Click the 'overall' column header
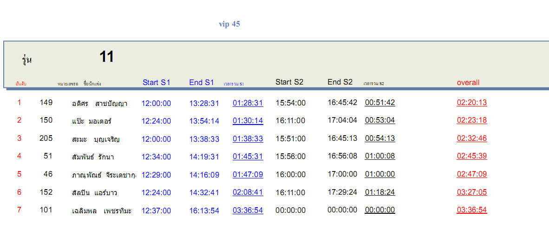 [x=468, y=83]
